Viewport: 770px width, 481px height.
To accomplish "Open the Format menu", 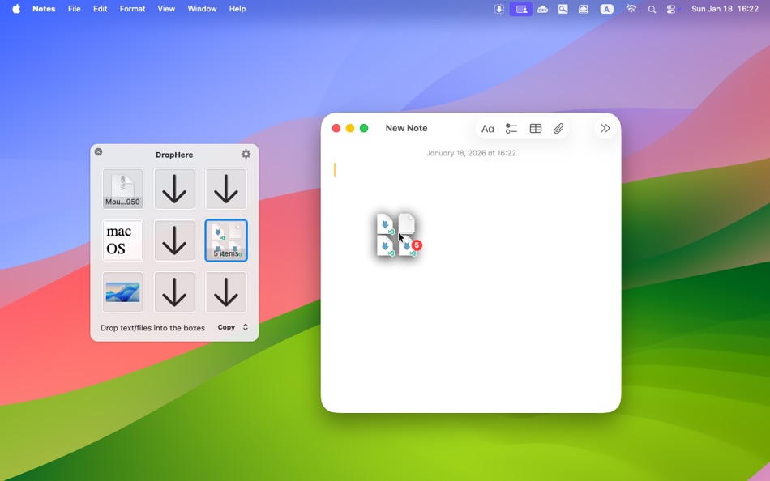I will point(132,9).
